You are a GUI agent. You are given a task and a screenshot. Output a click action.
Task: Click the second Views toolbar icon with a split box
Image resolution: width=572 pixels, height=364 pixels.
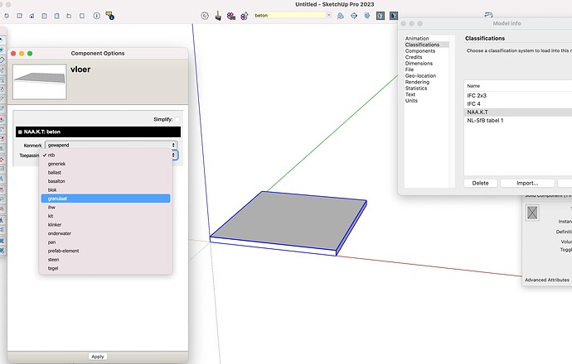click(20, 16)
